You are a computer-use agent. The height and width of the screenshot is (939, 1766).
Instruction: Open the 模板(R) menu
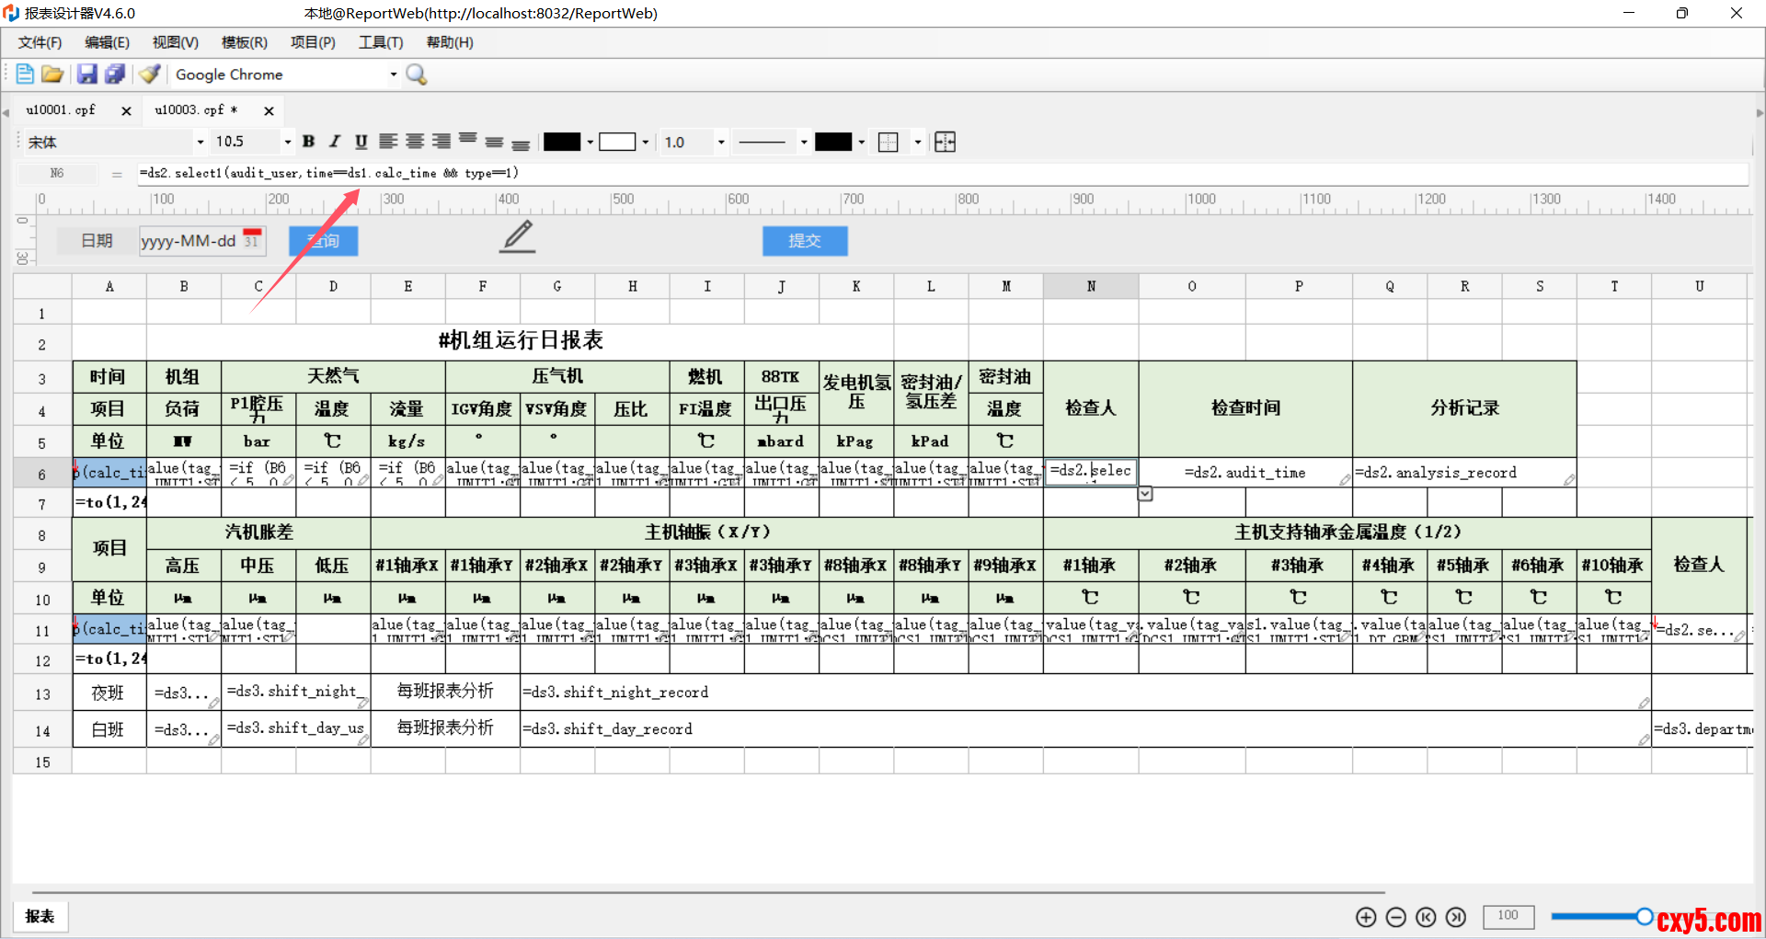pos(244,42)
